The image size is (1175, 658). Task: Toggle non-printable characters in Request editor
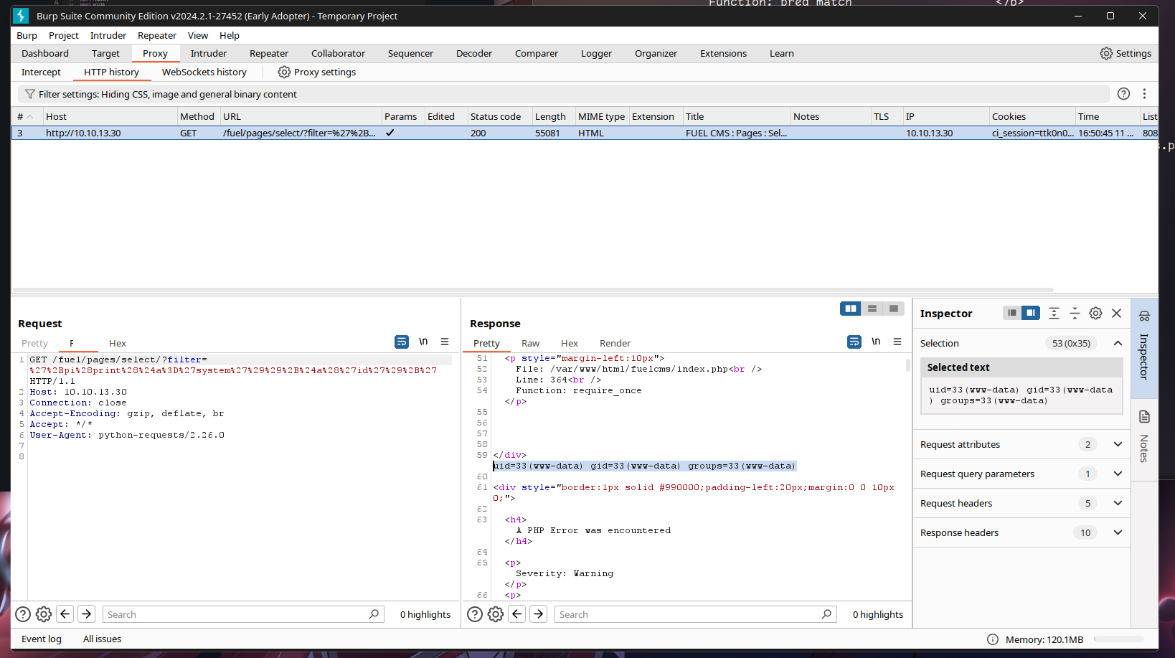423,342
